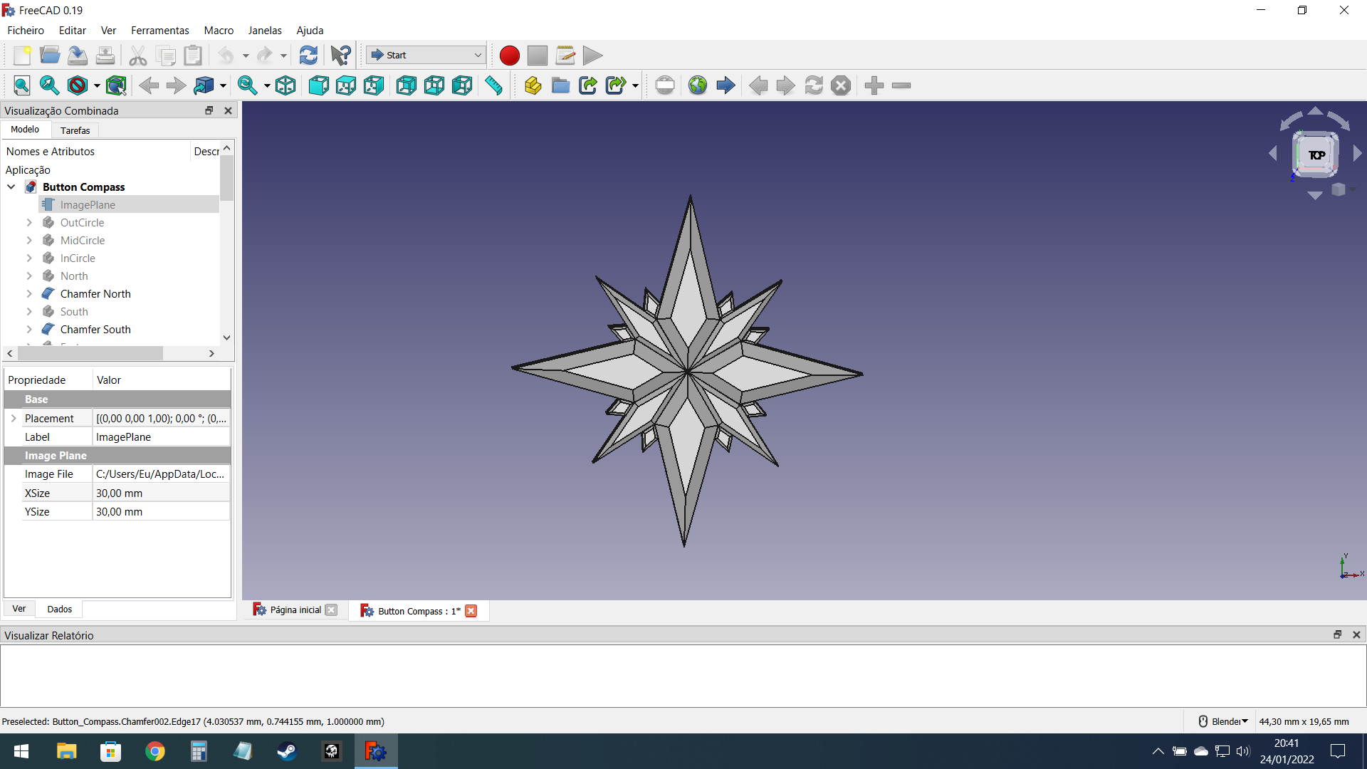This screenshot has width=1367, height=769.
Task: Expand the Placement property row
Action: tap(14, 418)
